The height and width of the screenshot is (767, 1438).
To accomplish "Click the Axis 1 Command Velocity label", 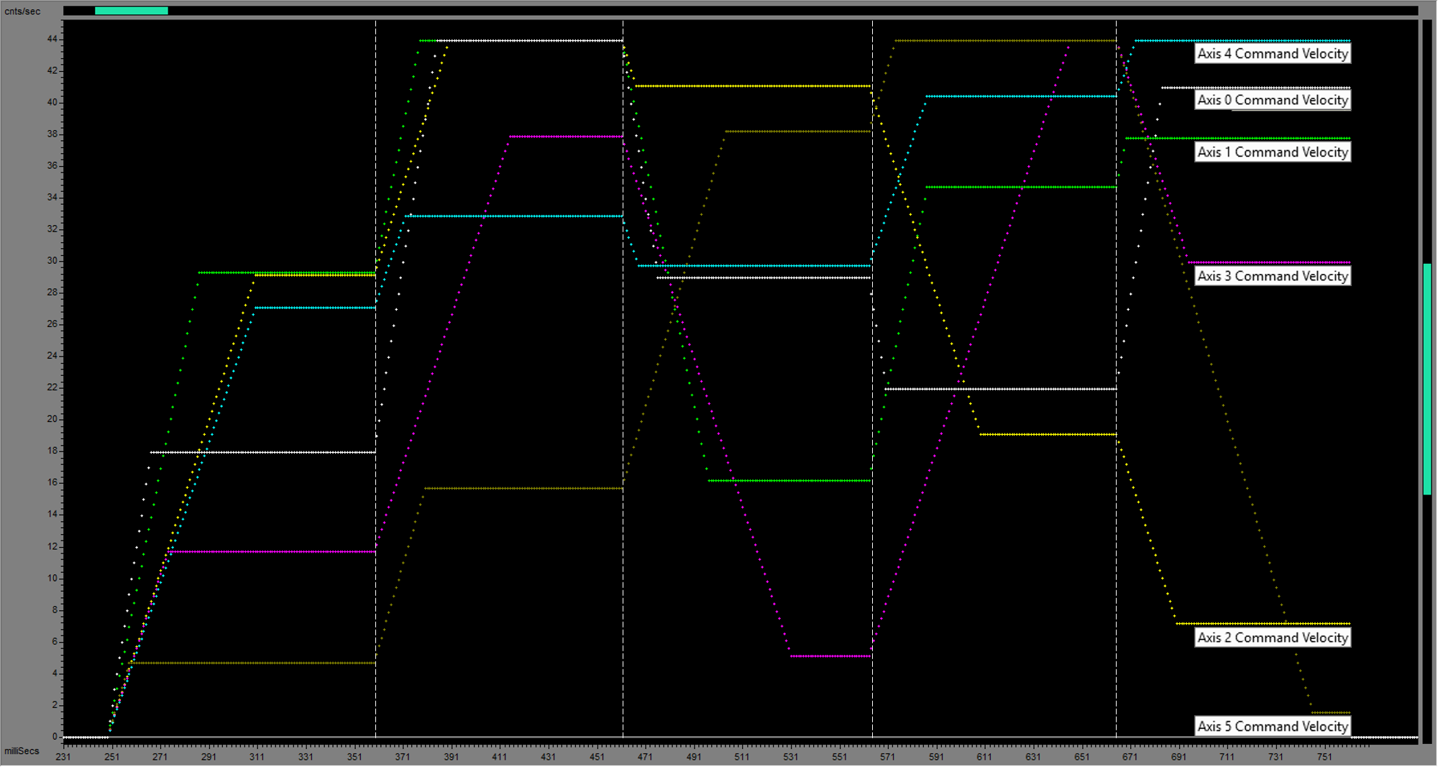I will pyautogui.click(x=1273, y=152).
